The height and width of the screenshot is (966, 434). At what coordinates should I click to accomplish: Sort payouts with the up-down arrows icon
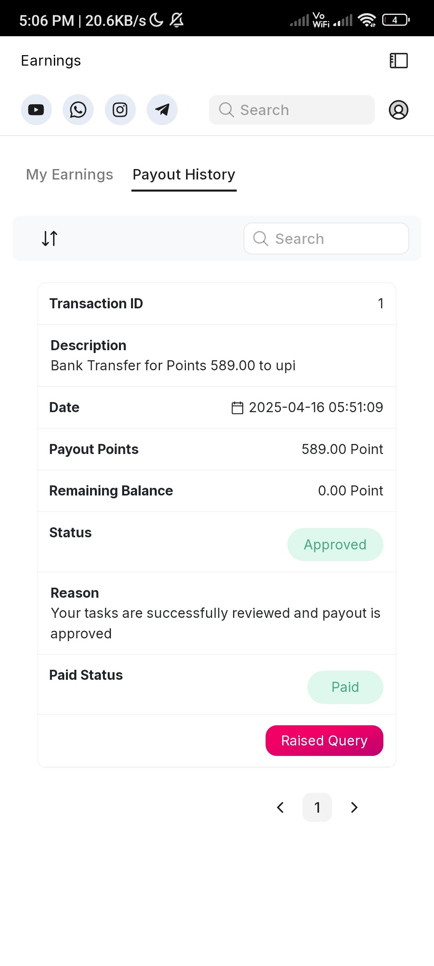[x=50, y=238]
